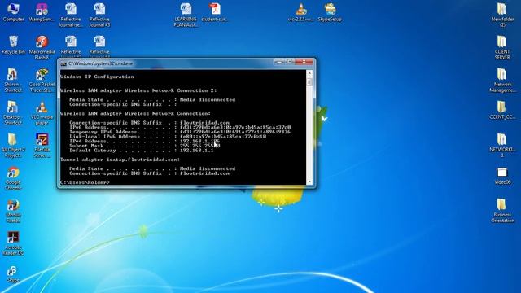Close the cmd.exe command window

tap(304, 62)
